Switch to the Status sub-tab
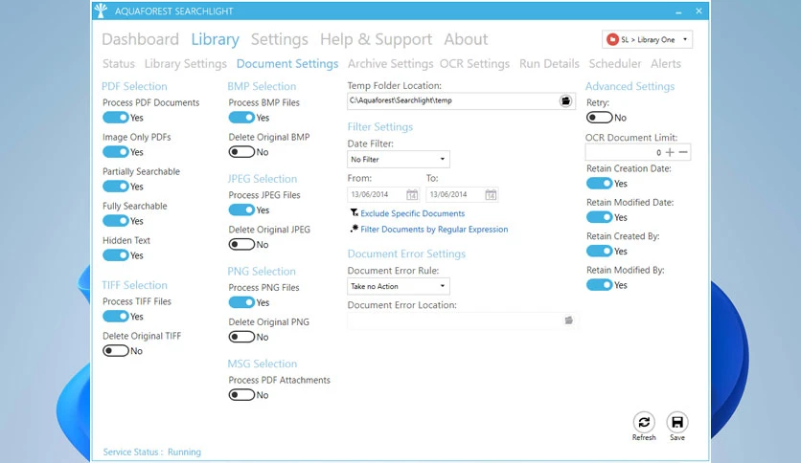The width and height of the screenshot is (801, 463). pos(119,64)
